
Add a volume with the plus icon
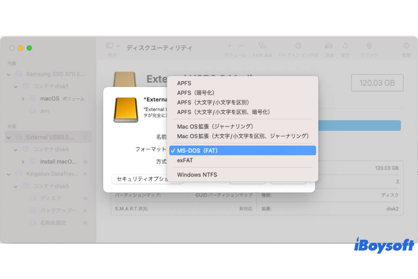[230, 46]
